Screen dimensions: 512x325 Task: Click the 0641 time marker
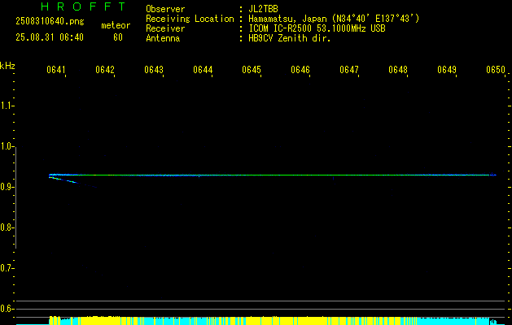pos(56,70)
